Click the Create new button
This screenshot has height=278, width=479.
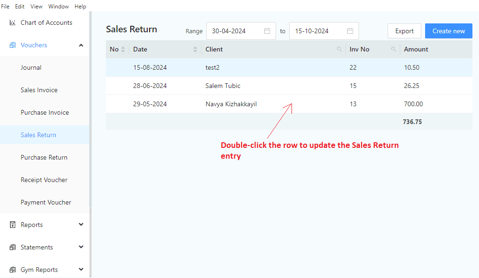[x=449, y=31]
